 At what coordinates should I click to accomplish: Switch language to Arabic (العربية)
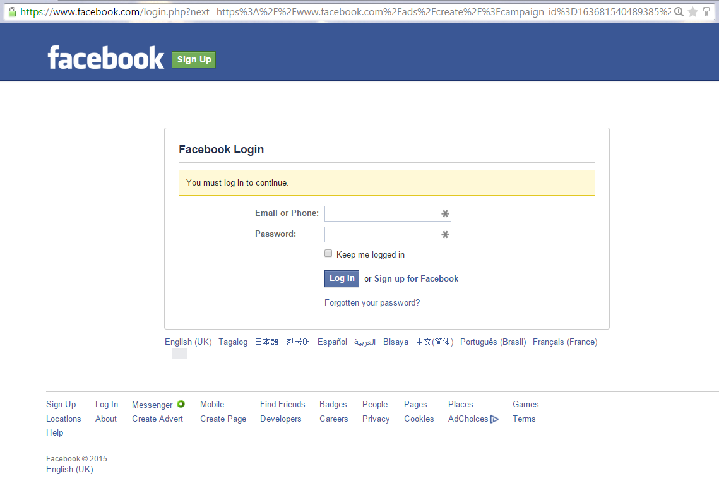click(364, 342)
